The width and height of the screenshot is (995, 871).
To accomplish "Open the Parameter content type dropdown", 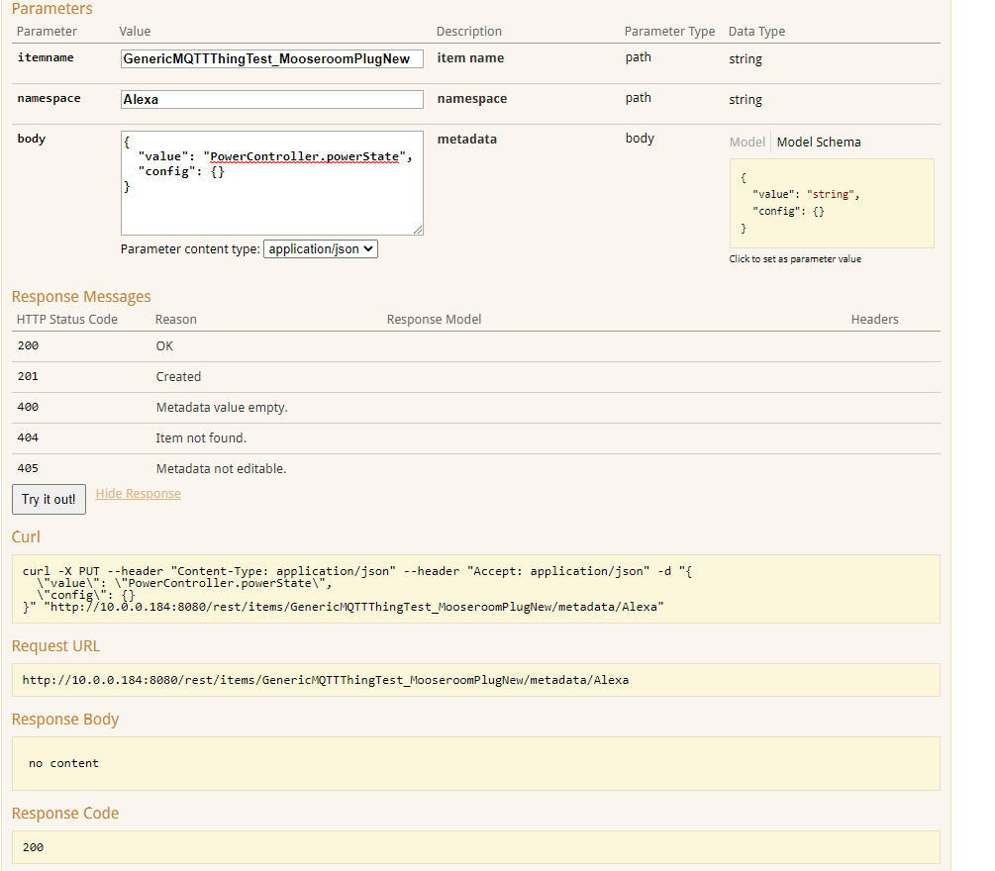I will [320, 249].
